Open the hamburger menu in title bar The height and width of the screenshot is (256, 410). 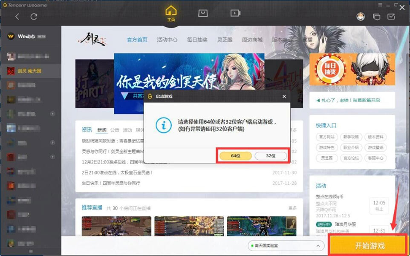click(380, 5)
